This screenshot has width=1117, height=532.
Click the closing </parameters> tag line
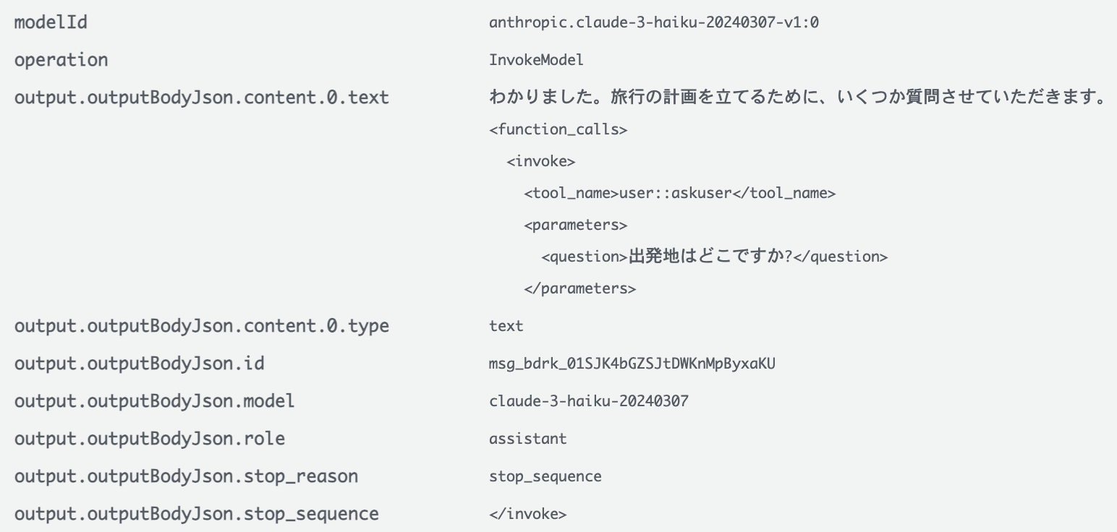(579, 289)
